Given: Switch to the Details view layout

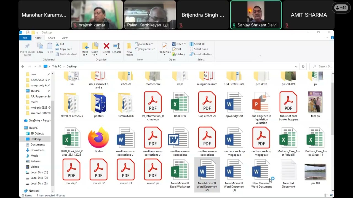Looking at the screenshot, I should pyautogui.click(x=327, y=195).
